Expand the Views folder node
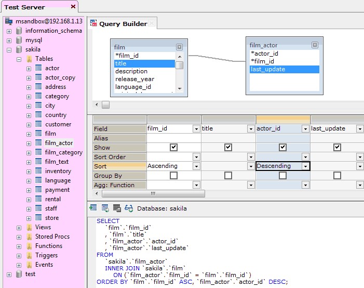This screenshot has width=364, height=288. [x=19, y=227]
